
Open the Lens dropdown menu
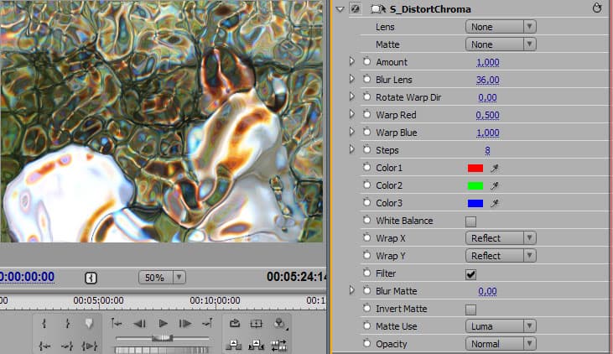[501, 27]
